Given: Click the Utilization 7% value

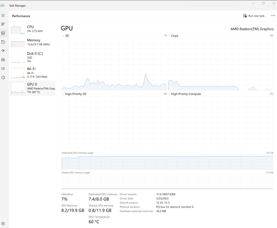Looking at the screenshot, I should tap(64, 199).
